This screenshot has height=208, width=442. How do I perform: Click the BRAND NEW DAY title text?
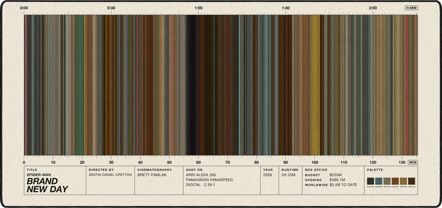(x=47, y=185)
